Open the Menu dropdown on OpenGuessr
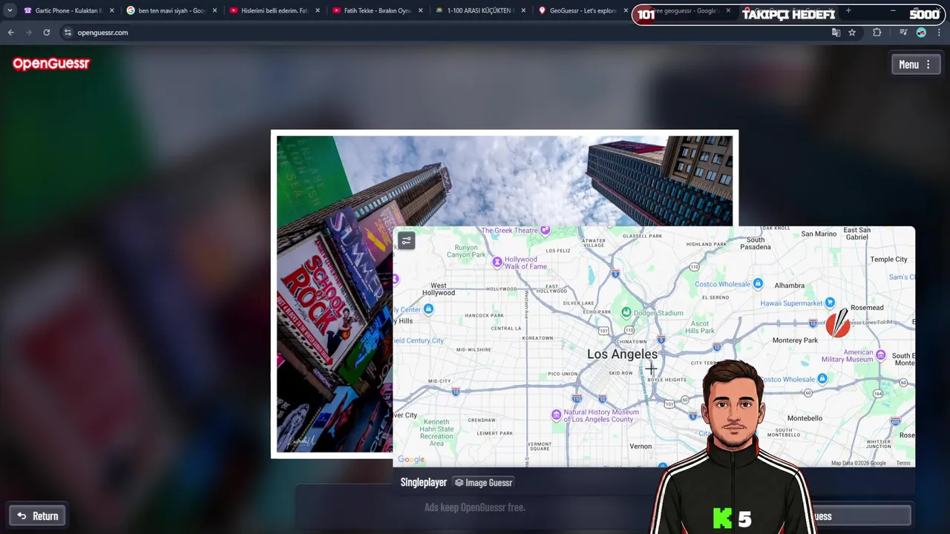The height and width of the screenshot is (534, 950). (916, 65)
